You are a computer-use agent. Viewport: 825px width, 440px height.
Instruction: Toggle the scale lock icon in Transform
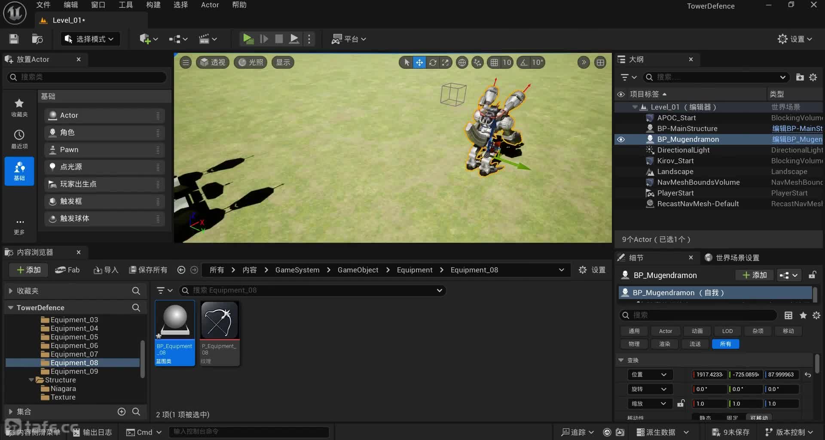681,403
